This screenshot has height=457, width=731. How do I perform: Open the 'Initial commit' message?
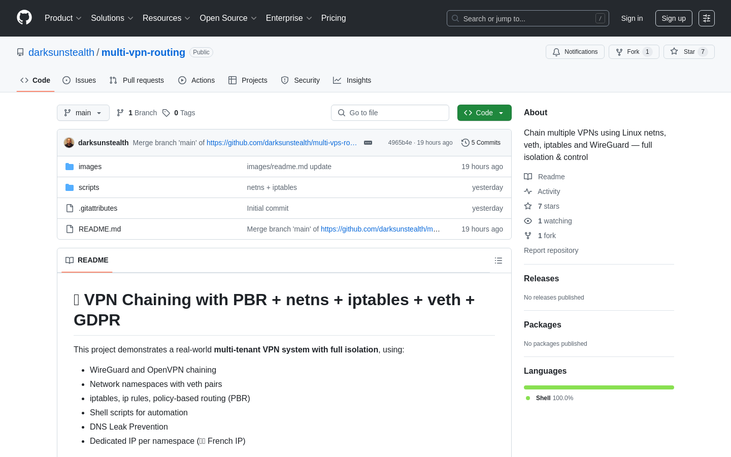[x=268, y=208]
